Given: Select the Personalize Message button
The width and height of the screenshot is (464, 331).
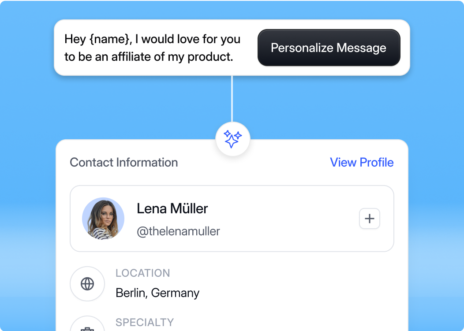Looking at the screenshot, I should 329,47.
